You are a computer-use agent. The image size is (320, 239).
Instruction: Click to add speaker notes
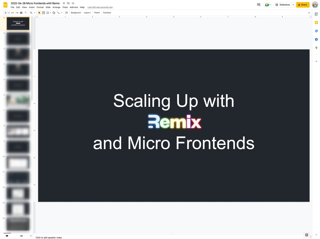coord(49,237)
